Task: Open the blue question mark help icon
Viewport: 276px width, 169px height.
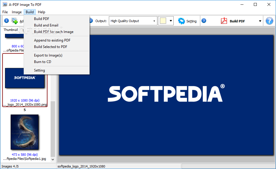Action: pos(269,21)
